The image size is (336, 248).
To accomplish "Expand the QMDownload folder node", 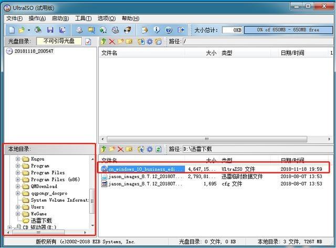I will (18, 187).
